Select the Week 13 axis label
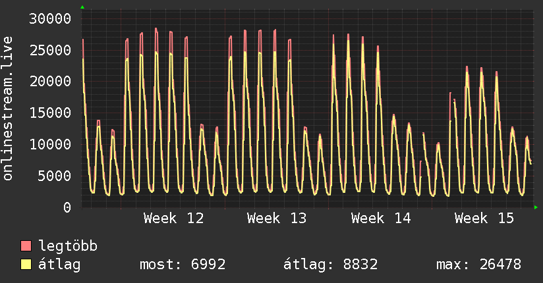Screen dimensions: 543x283 277,219
